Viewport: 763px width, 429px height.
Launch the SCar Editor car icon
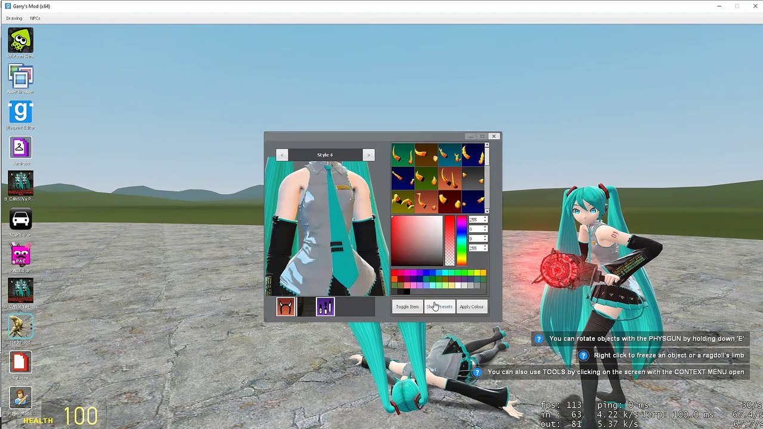click(x=20, y=219)
